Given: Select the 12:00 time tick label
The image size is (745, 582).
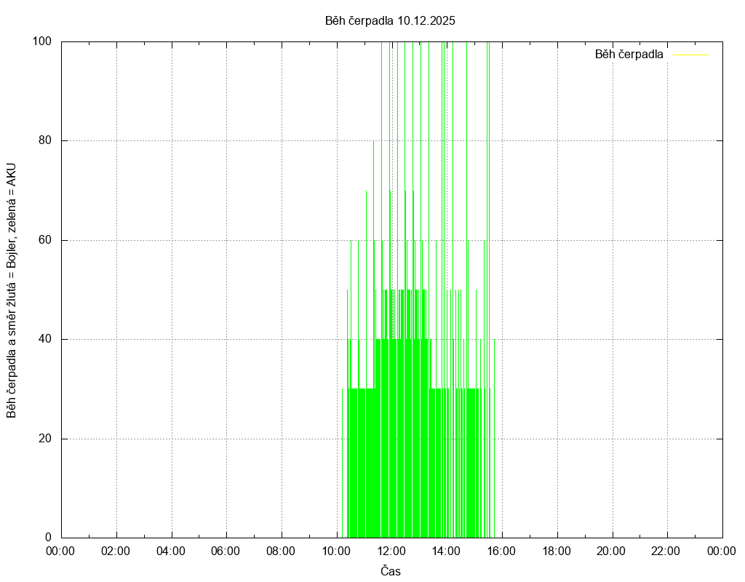Looking at the screenshot, I should pyautogui.click(x=391, y=551).
